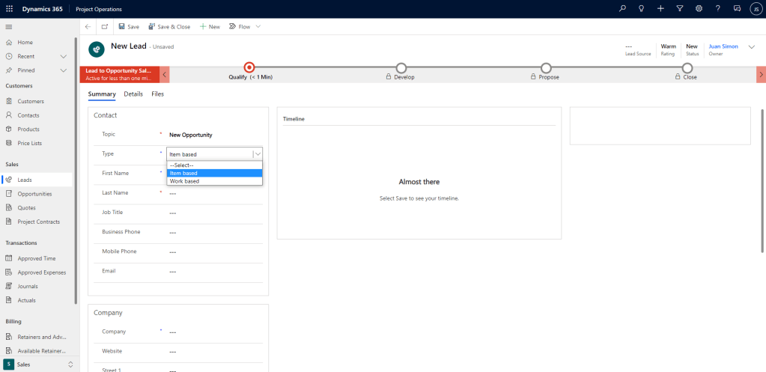Click the Help question mark icon
The width and height of the screenshot is (766, 372).
point(717,8)
